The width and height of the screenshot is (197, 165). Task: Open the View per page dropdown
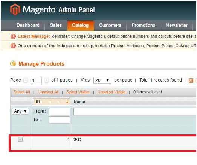102,80
